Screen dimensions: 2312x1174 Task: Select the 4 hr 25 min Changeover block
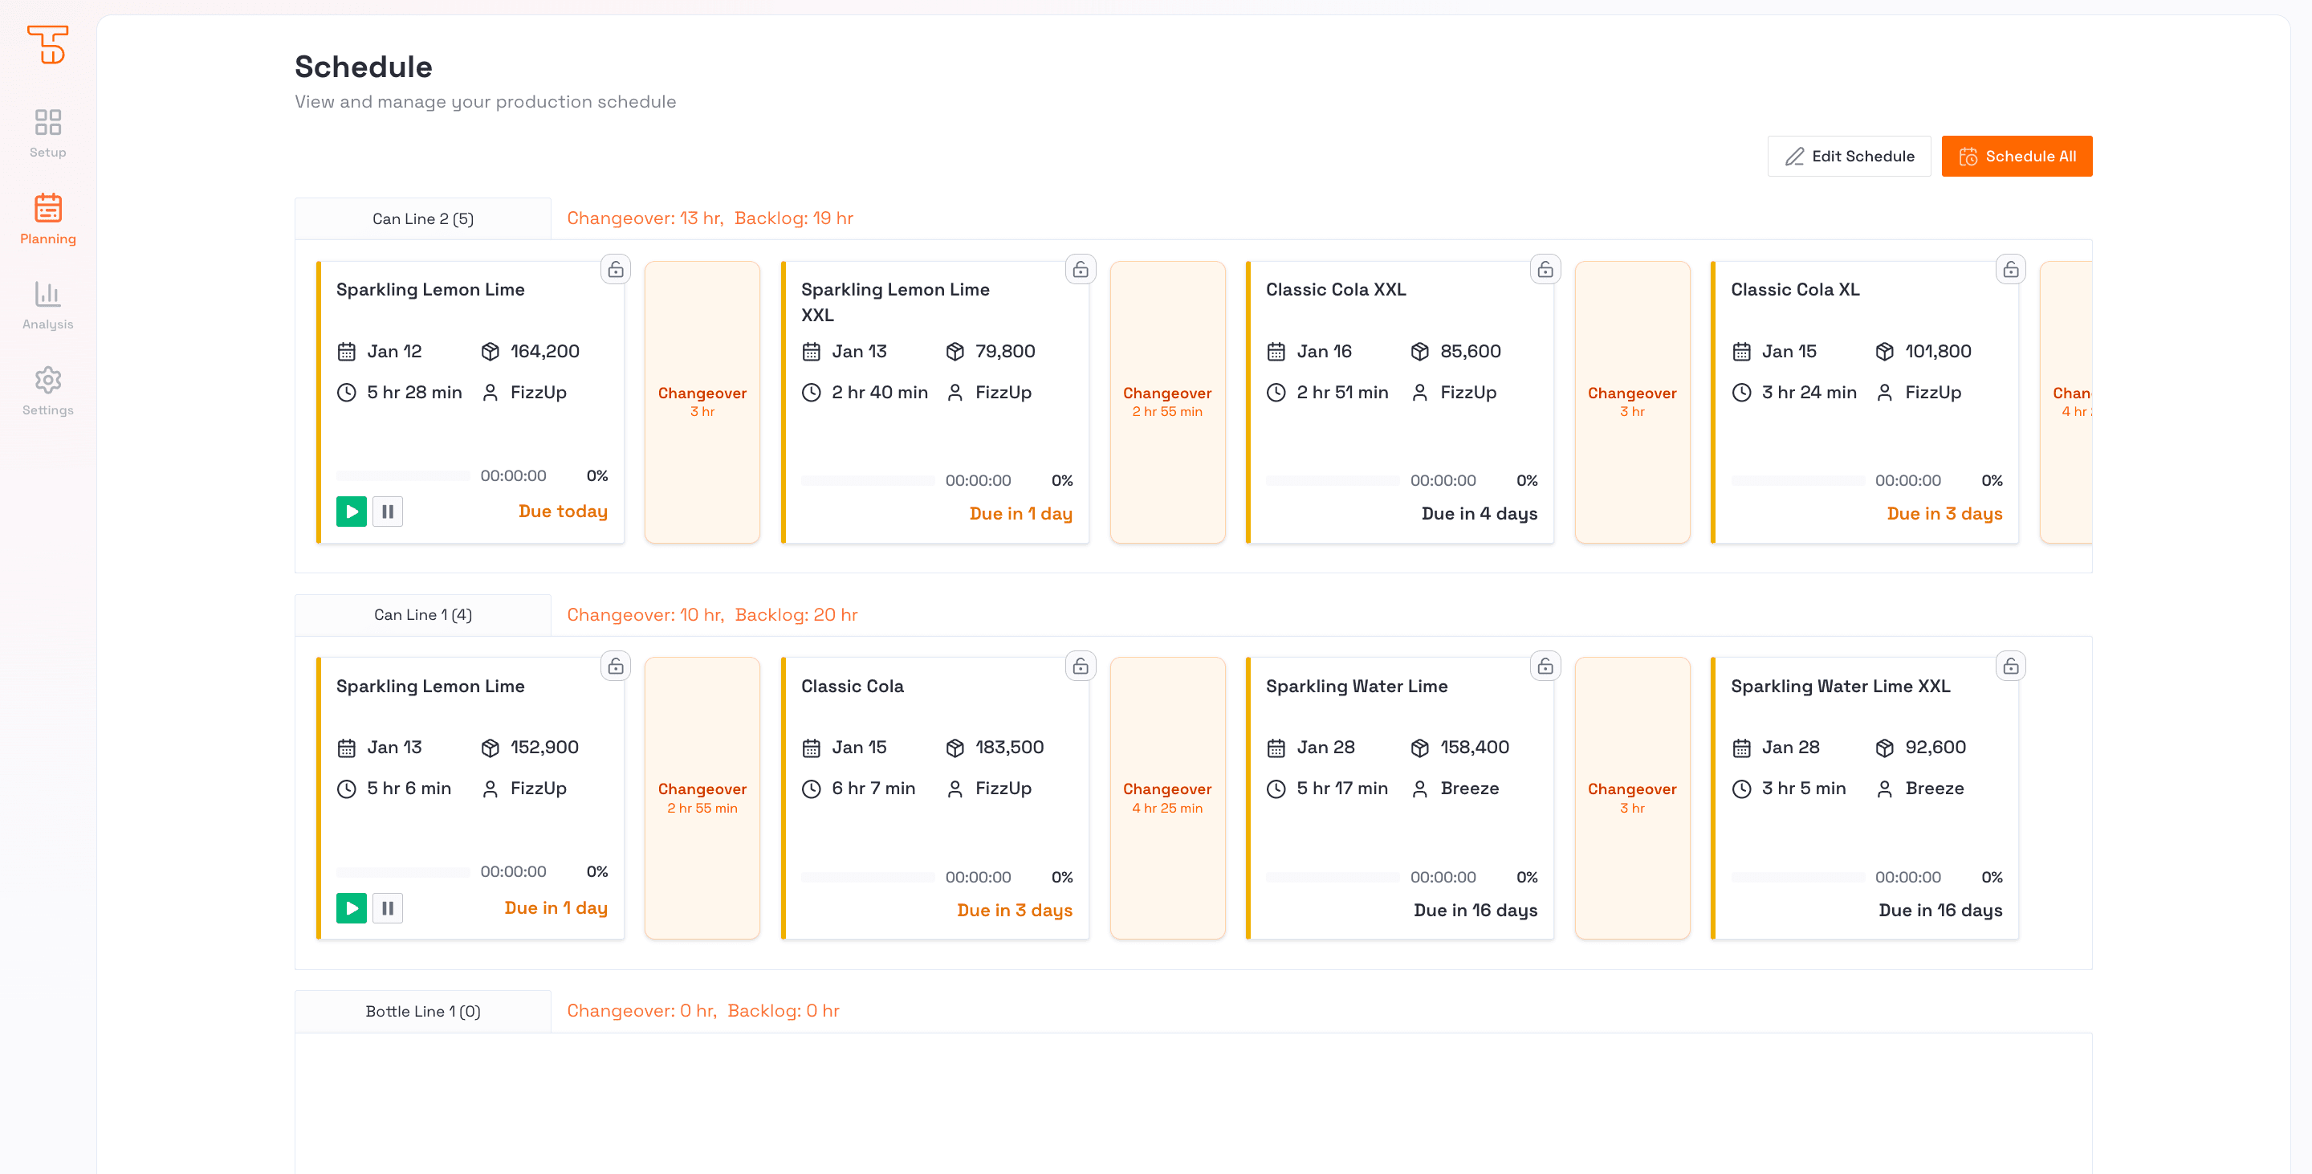(x=1166, y=797)
